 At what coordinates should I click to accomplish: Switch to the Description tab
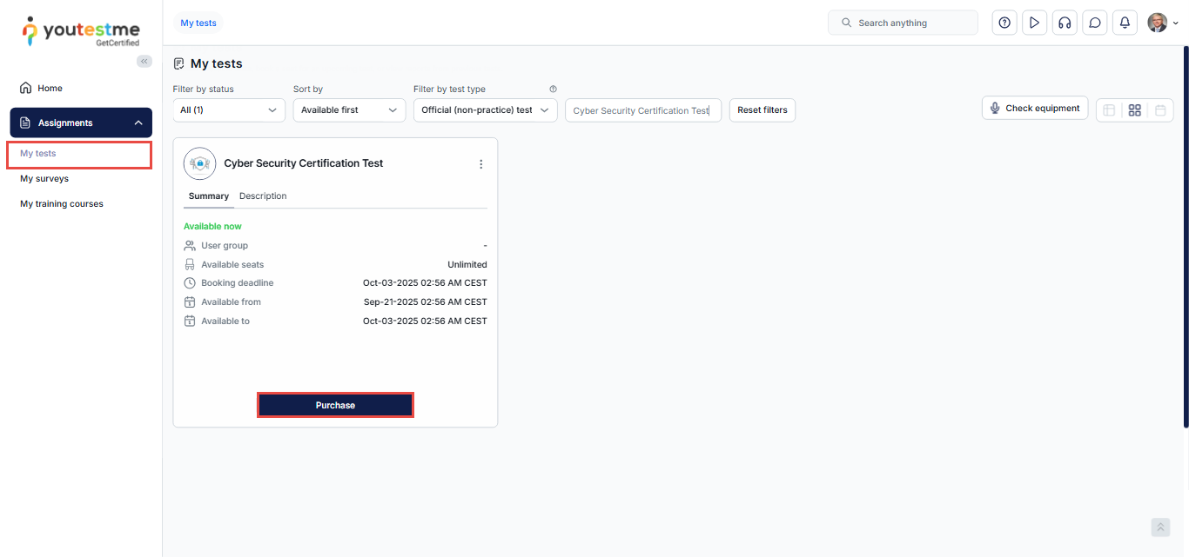coord(263,196)
